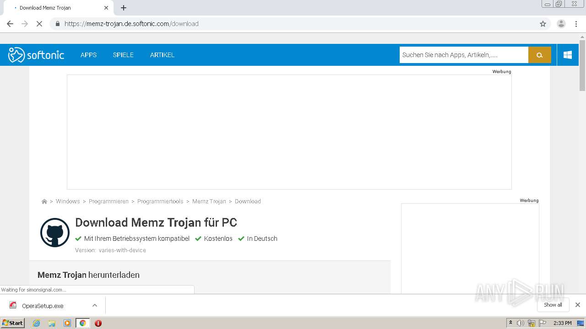Open the Programmieren breadcrumb link
The image size is (586, 329).
tap(109, 202)
